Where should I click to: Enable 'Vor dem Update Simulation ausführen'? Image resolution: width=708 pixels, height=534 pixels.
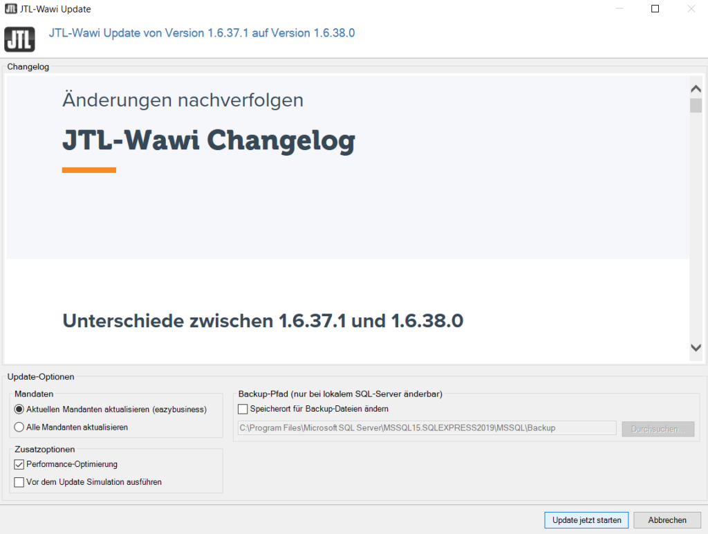coord(20,481)
